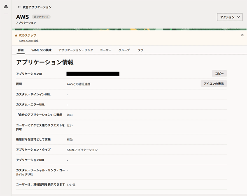The image size is (247, 196).
Task: Click the アプリケーション情報 heading
Action: [x=45, y=62]
